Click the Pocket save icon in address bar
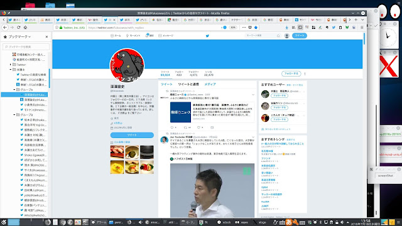The image size is (402, 226). [250, 28]
